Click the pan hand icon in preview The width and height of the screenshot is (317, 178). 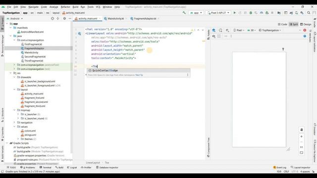pyautogui.click(x=302, y=130)
